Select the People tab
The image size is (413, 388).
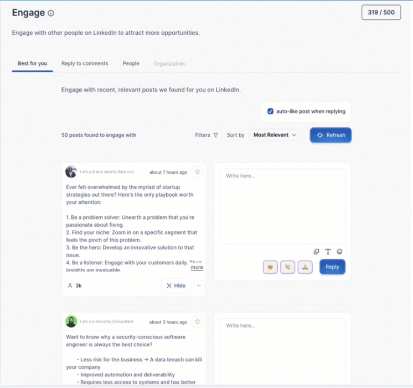(131, 64)
